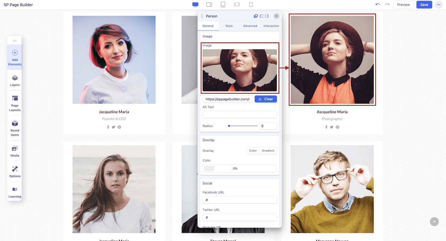Click the Alt Text input field
The height and width of the screenshot is (241, 446).
click(x=240, y=114)
